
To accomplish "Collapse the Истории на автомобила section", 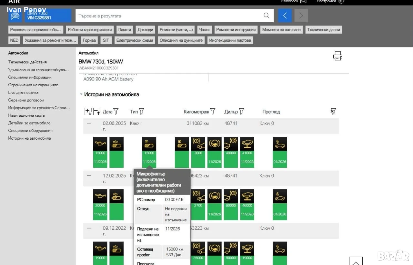I will (81, 95).
